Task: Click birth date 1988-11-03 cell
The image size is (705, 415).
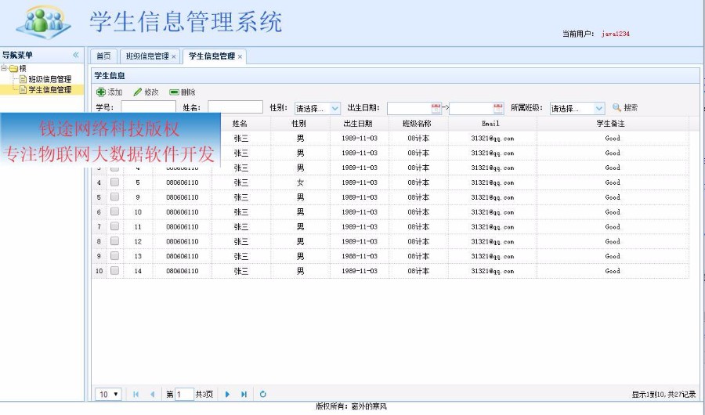Action: coord(360,256)
